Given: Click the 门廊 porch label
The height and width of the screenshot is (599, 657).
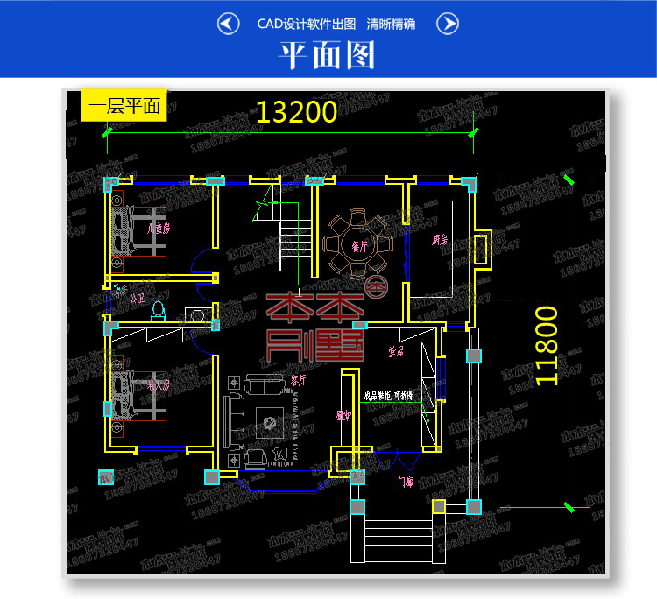Looking at the screenshot, I should click(406, 481).
